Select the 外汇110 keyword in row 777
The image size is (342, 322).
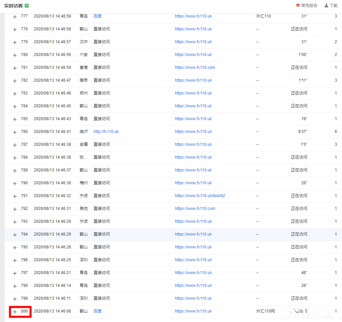[263, 16]
